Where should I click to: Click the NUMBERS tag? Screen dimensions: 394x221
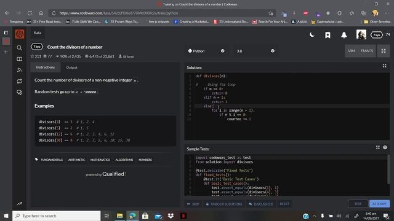point(145,160)
